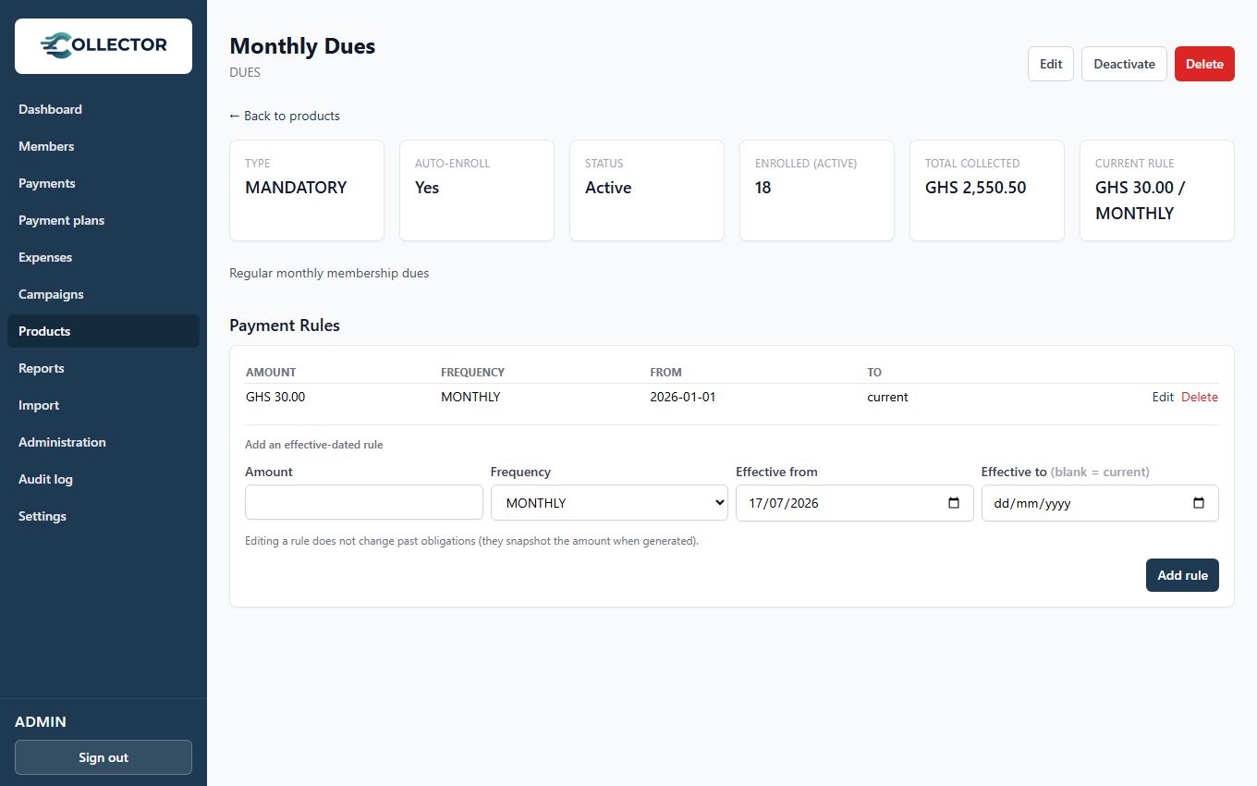Click the MANDATORY type value

tap(296, 188)
